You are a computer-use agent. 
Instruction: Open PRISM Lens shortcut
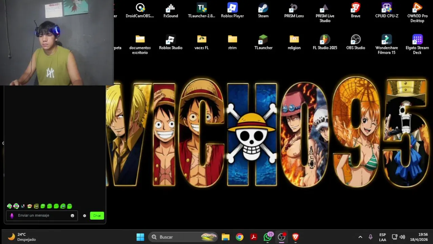coord(294,11)
